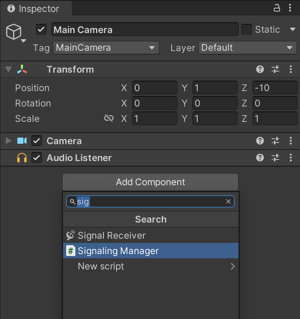Viewport: 300px width, 319px height.
Task: Click the Inspector lock icon
Action: click(x=277, y=8)
